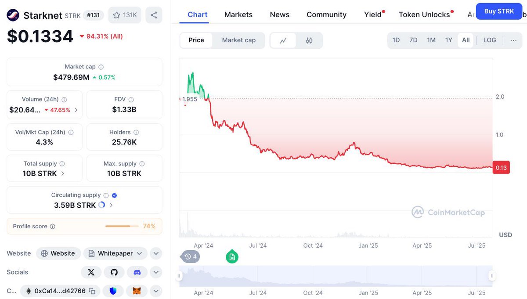Expand more website links chevron
The width and height of the screenshot is (527, 299).
[156, 253]
